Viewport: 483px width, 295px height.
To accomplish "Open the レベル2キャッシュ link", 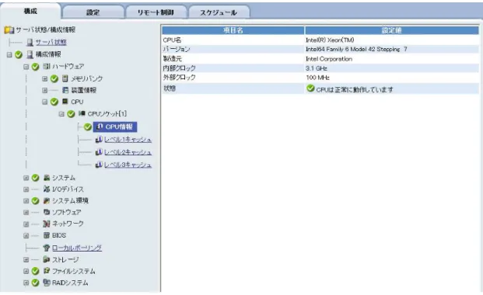I will tap(128, 152).
